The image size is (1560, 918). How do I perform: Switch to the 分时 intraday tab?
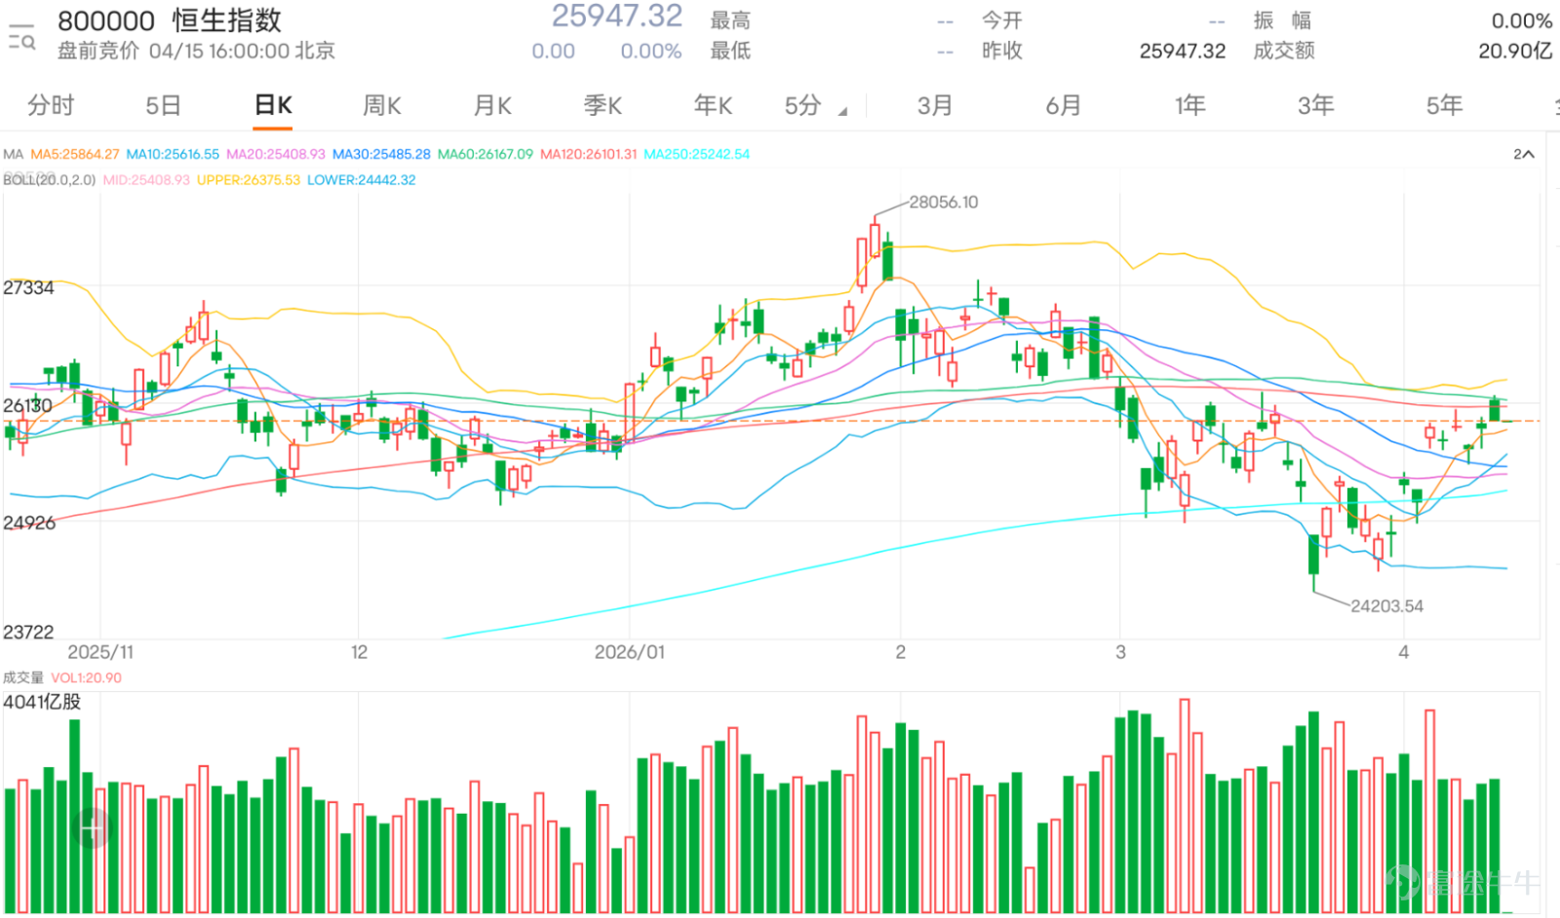point(51,105)
